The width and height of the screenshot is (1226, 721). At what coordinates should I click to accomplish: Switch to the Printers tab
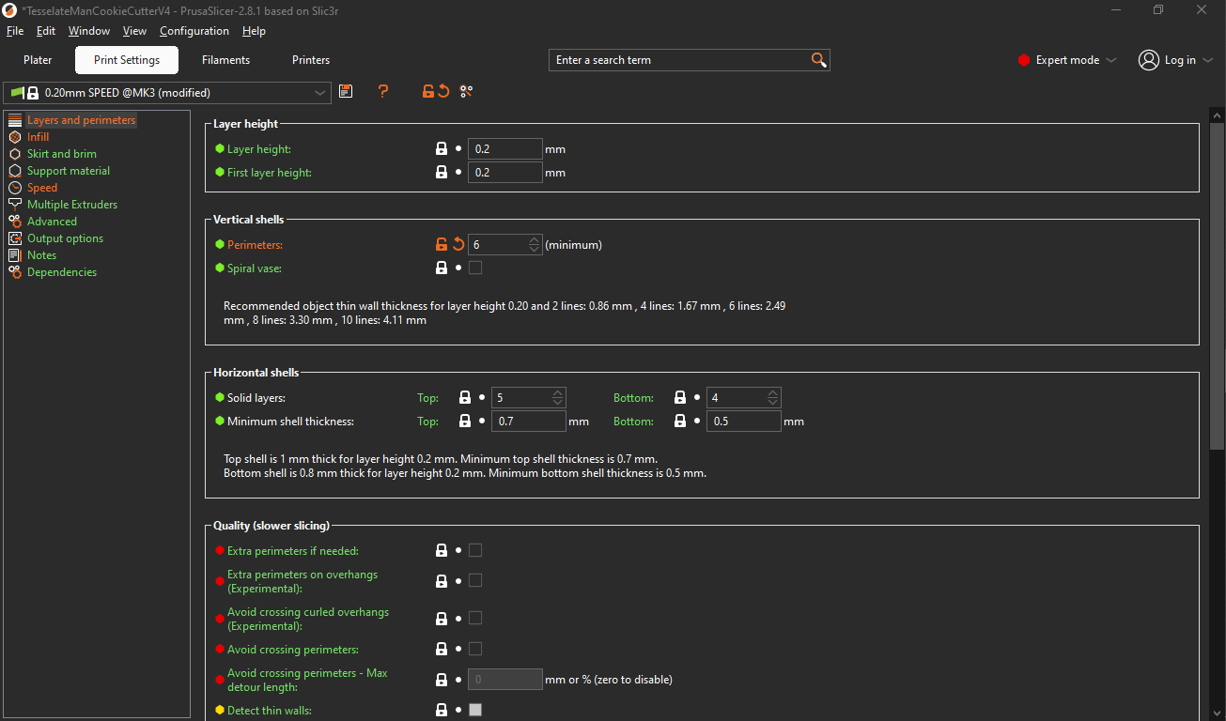311,60
